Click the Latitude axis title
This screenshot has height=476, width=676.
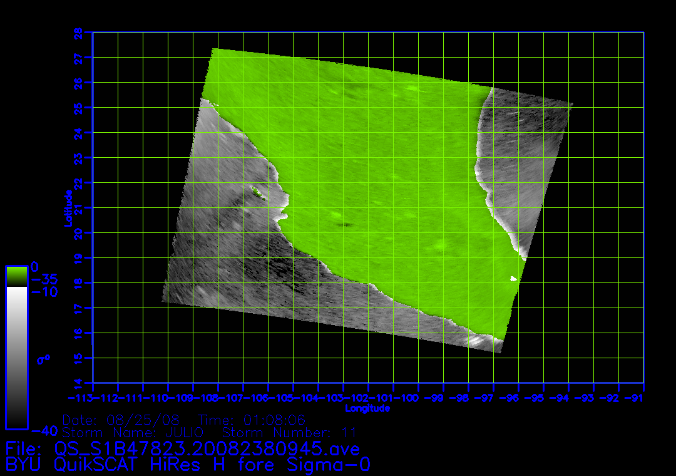[68, 207]
